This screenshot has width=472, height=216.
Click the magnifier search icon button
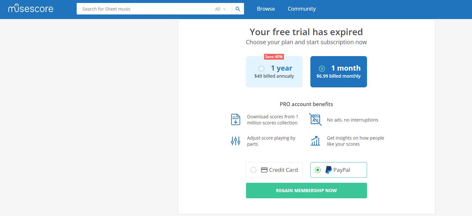tap(238, 9)
